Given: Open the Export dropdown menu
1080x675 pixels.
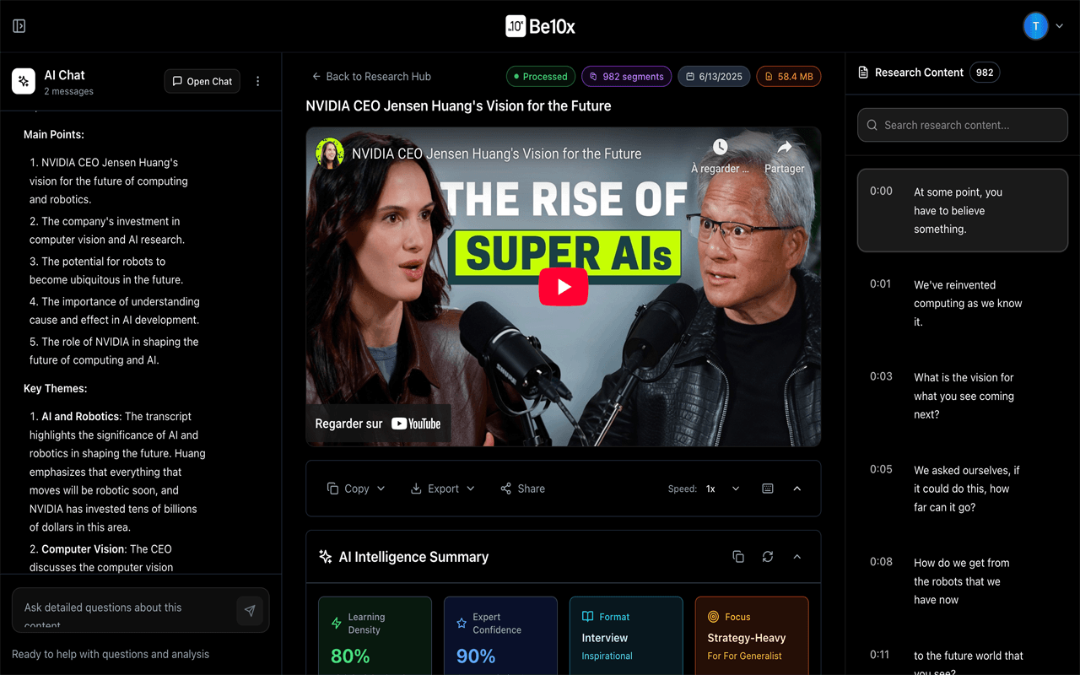Looking at the screenshot, I should coord(443,489).
